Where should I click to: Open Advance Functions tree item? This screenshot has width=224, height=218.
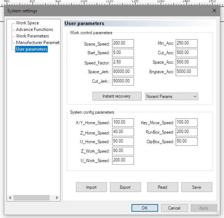(34, 29)
